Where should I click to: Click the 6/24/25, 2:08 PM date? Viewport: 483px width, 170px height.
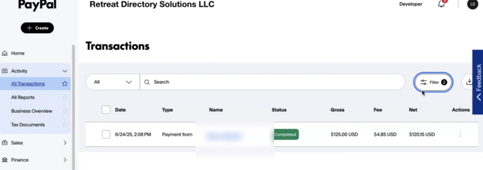click(x=133, y=134)
